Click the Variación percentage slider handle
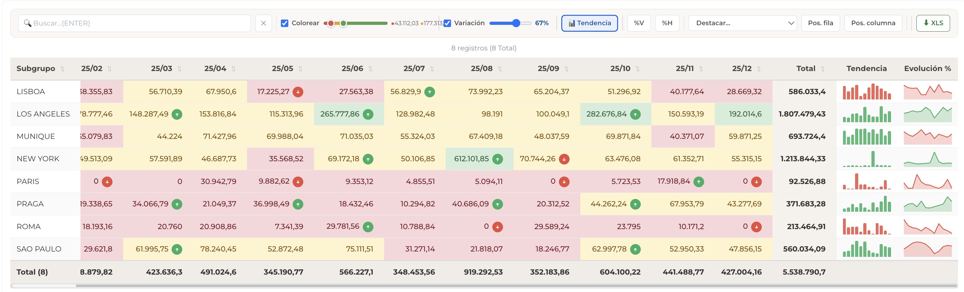This screenshot has height=292, width=964. 516,23
